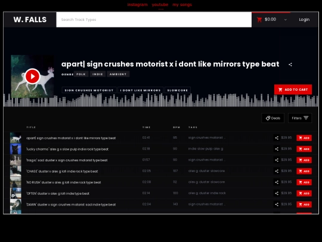Share the 'CHASE' track row
The image size is (322, 242).
coord(277,171)
